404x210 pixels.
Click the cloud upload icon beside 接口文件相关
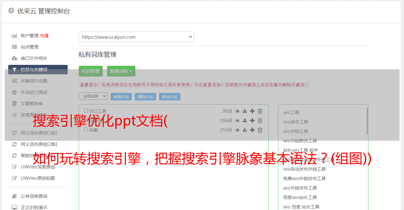[x=14, y=58]
